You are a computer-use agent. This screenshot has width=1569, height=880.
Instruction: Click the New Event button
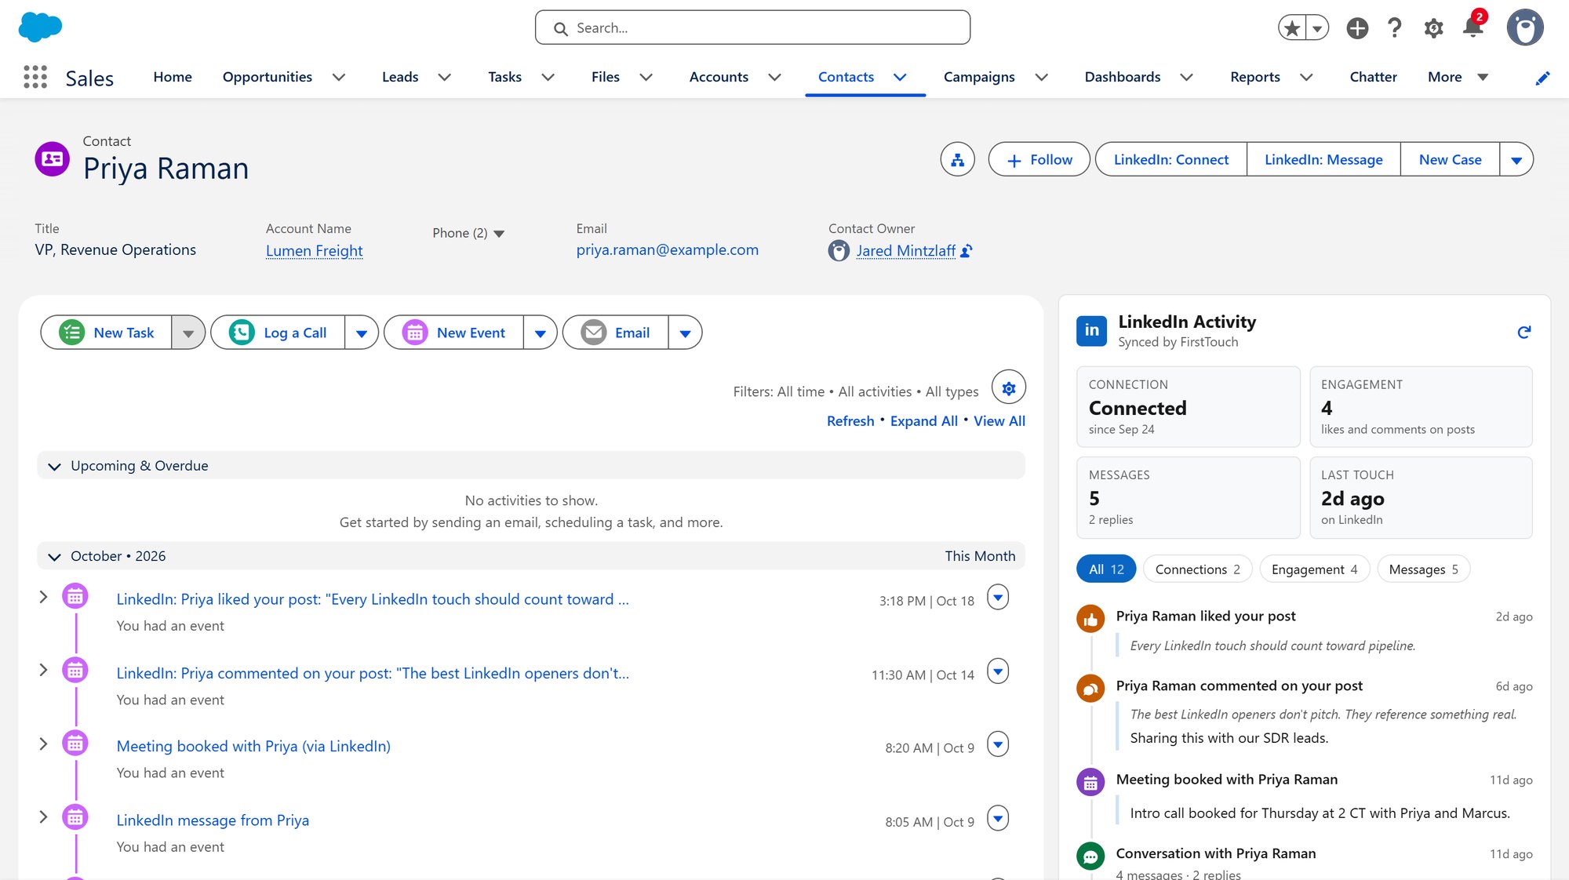(x=453, y=333)
